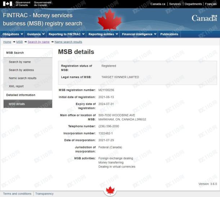The height and width of the screenshot is (197, 220).
Task: Click Foreign exchange dealing activity
Action: [116, 158]
